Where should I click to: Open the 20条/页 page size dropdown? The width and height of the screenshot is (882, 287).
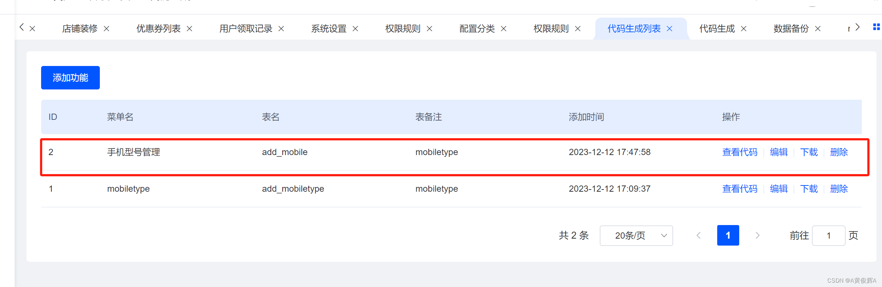pyautogui.click(x=636, y=235)
